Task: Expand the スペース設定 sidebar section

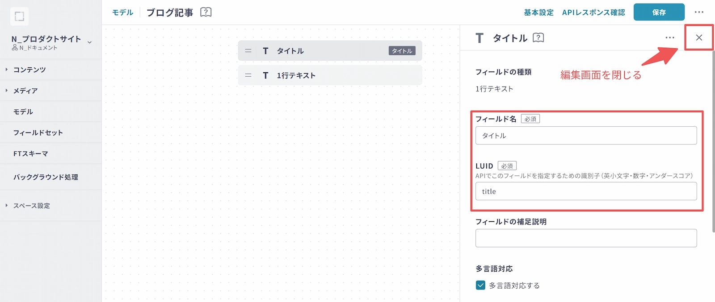Action: (7, 206)
